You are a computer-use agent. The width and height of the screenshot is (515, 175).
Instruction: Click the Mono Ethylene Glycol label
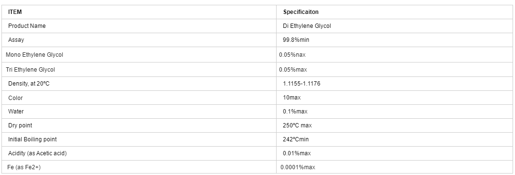34,55
